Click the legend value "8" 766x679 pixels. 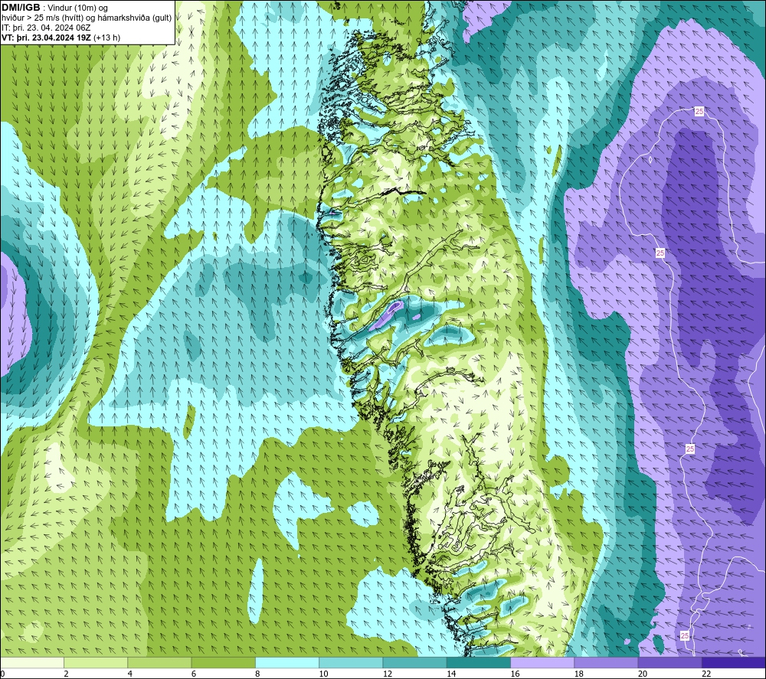257,674
